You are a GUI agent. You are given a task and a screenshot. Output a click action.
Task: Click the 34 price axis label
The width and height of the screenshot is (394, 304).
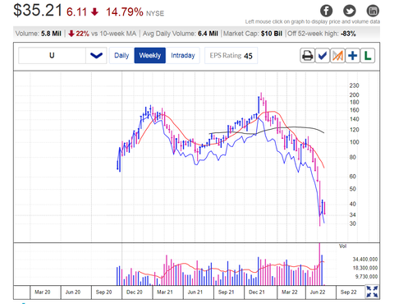pos(353,215)
